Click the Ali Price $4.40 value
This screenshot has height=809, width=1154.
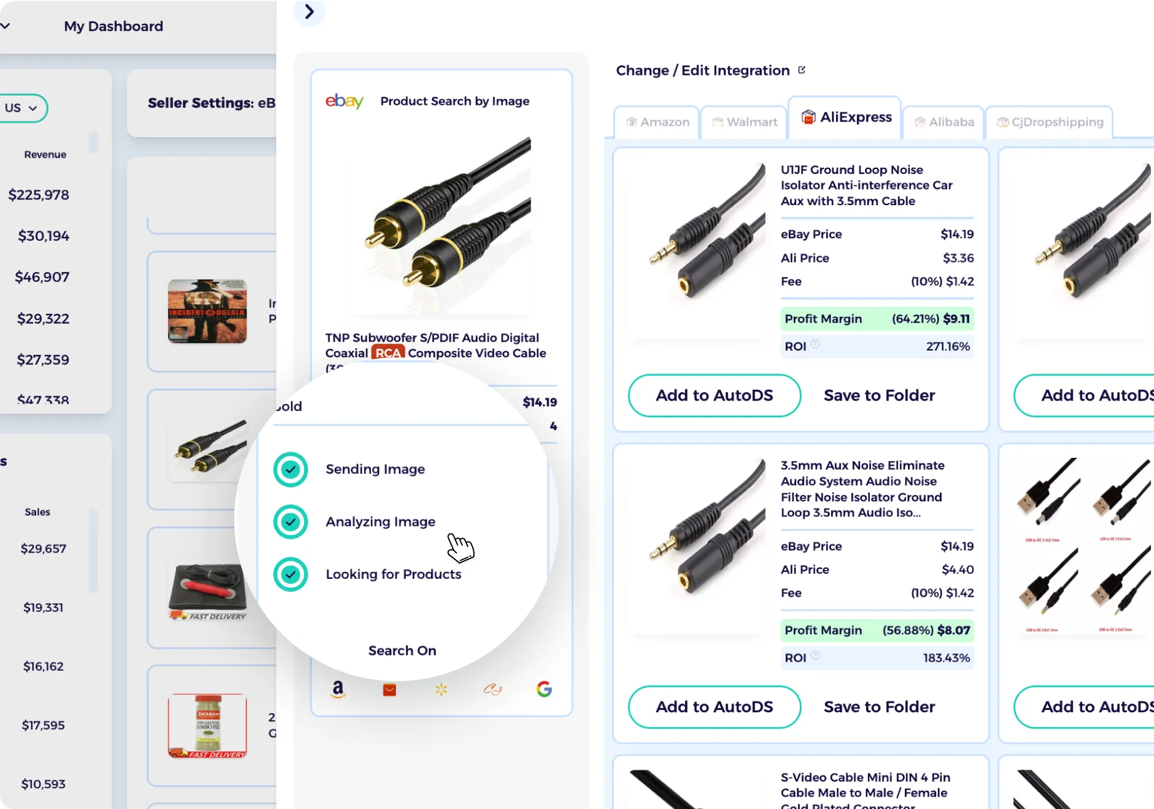coord(957,569)
